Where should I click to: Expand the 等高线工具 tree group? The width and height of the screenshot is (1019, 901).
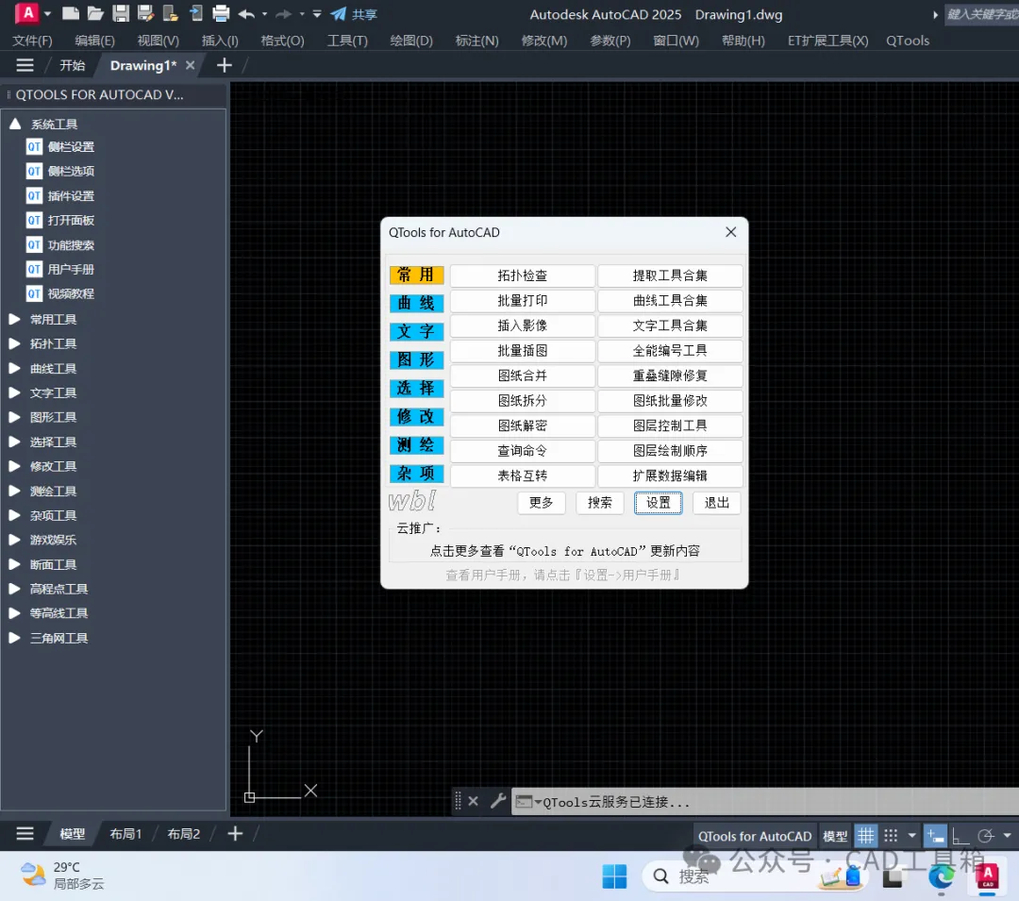pos(14,612)
